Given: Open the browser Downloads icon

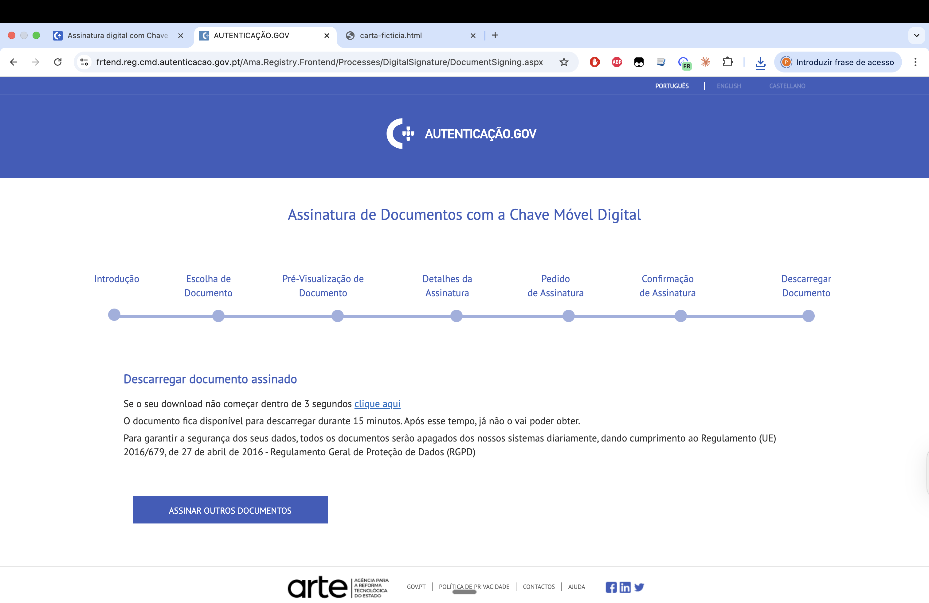Looking at the screenshot, I should tap(760, 62).
